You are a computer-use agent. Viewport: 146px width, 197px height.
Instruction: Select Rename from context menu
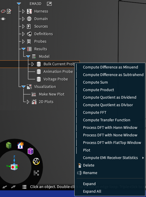tap(110, 173)
